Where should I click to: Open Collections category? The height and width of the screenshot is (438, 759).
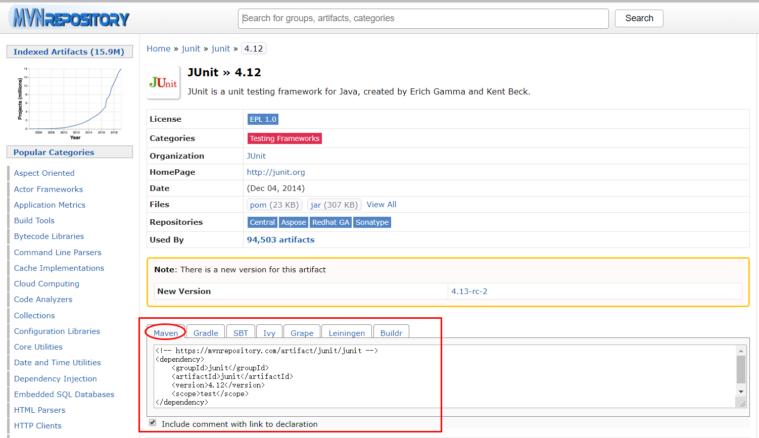pyautogui.click(x=34, y=316)
